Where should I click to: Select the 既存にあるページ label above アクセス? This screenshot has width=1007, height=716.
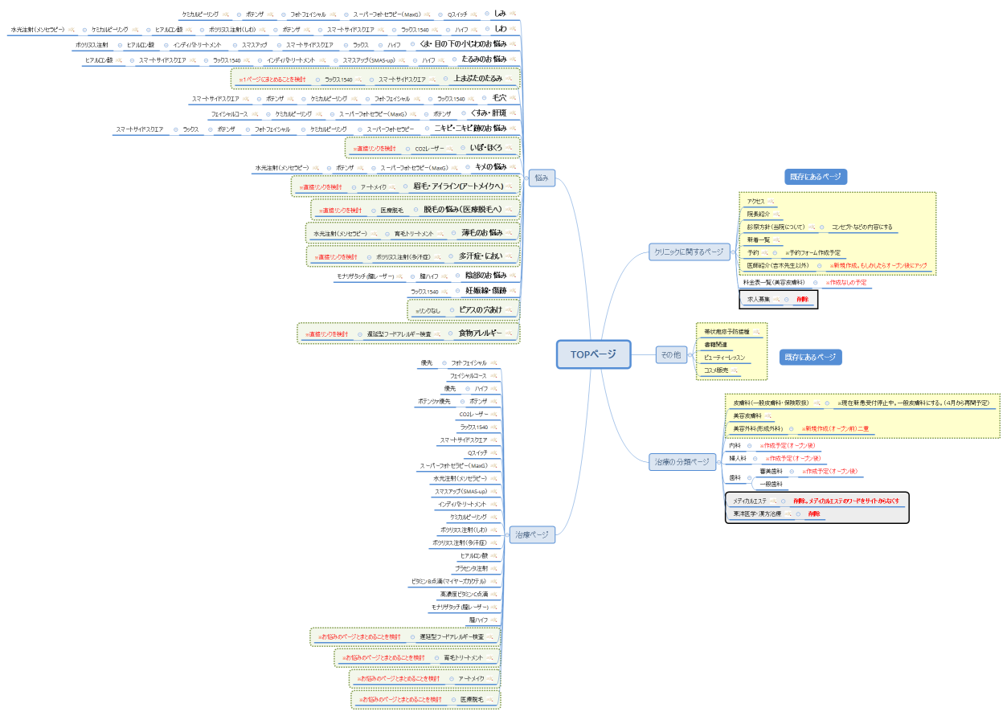tap(816, 176)
